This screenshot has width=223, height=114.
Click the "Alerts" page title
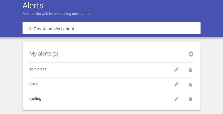[33, 5]
